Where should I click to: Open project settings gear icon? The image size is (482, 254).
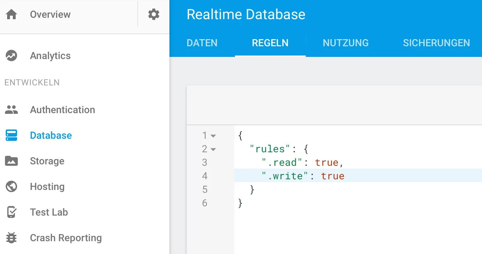153,15
